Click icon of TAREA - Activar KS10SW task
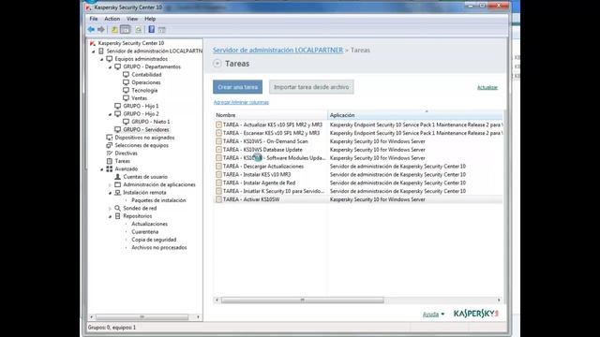The width and height of the screenshot is (600, 337). click(x=218, y=199)
